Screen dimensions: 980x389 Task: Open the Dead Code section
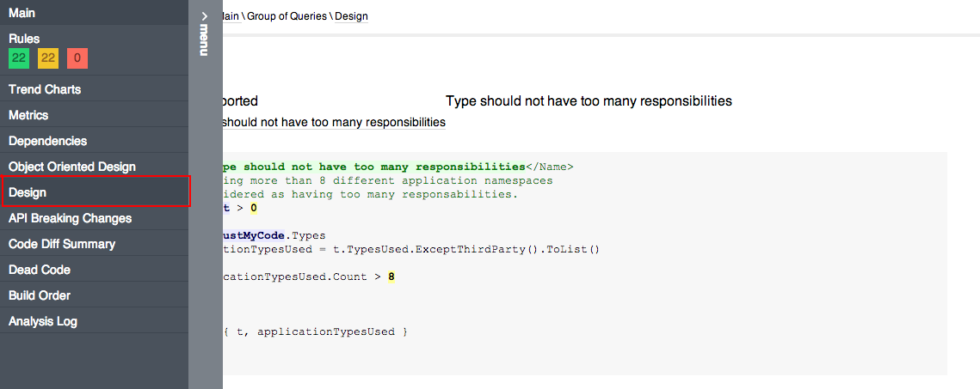pyautogui.click(x=95, y=270)
